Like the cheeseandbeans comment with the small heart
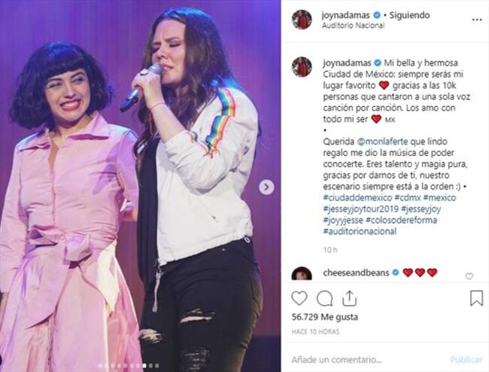Viewport: 489px width, 372px height. (469, 276)
